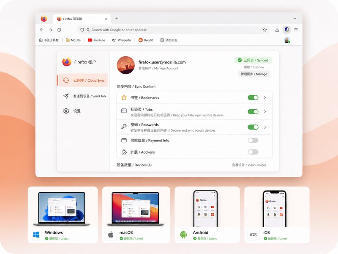Click the 书签工具栏 bookmarks toolbar item
The height and width of the screenshot is (254, 338).
pyautogui.click(x=49, y=40)
